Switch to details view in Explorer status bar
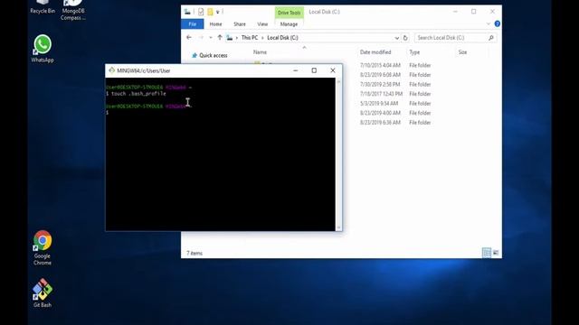579x325 pixels. point(487,253)
